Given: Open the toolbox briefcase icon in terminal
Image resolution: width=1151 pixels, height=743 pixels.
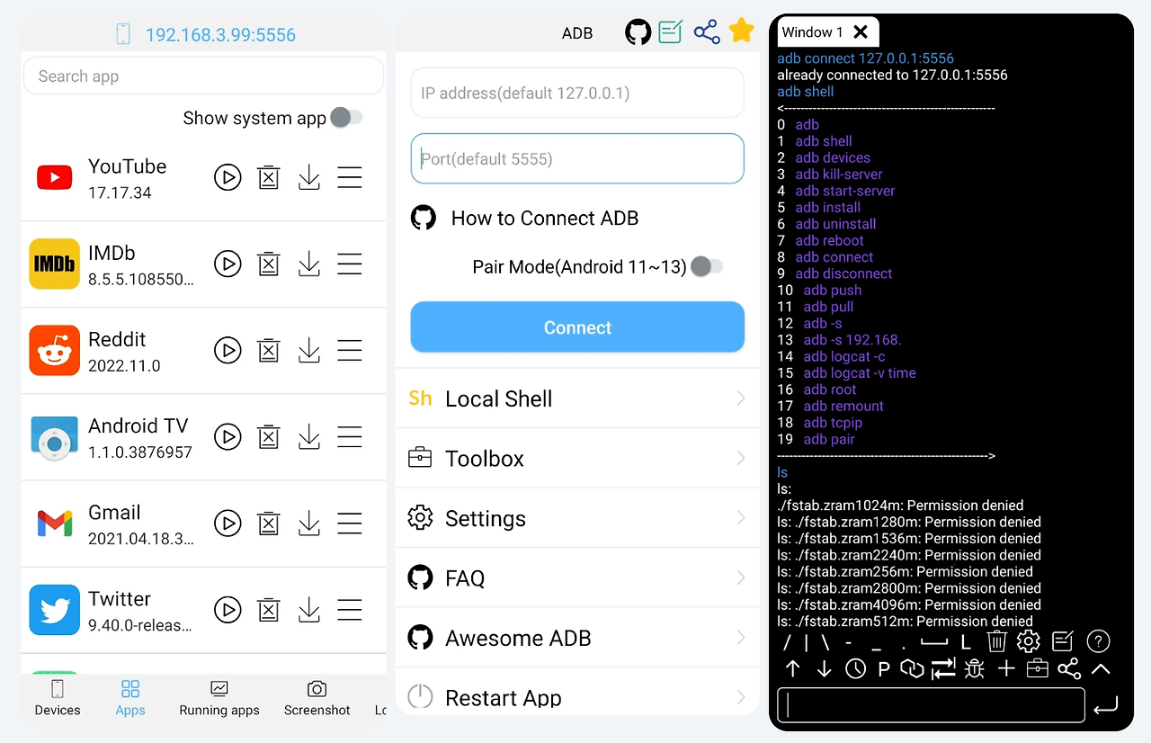Looking at the screenshot, I should tap(1038, 668).
